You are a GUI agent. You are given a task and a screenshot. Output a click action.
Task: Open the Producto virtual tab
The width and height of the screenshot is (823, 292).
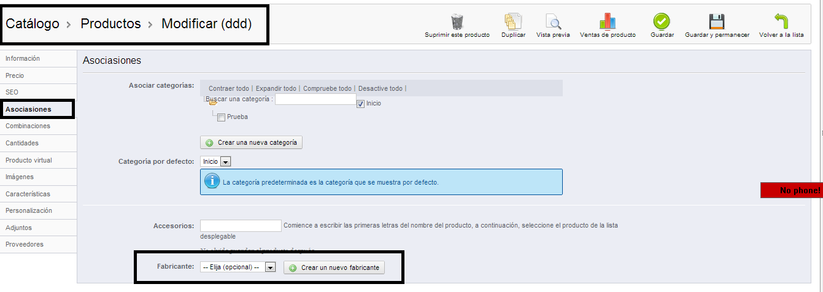click(38, 160)
